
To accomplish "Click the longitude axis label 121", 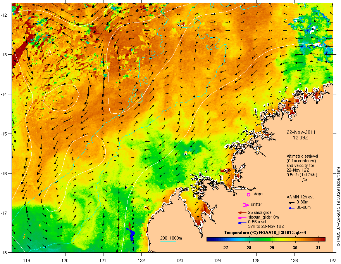I will [103, 260].
